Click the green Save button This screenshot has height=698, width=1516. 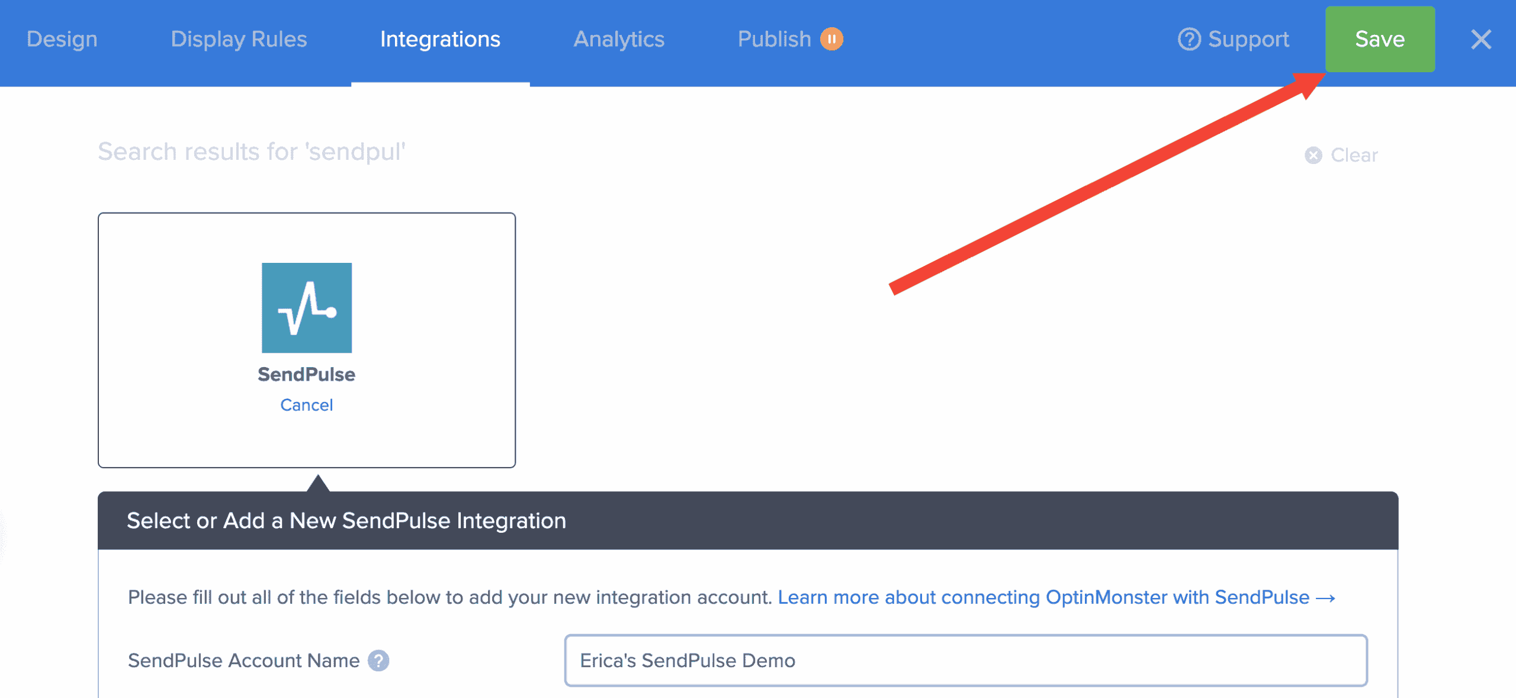[1380, 39]
